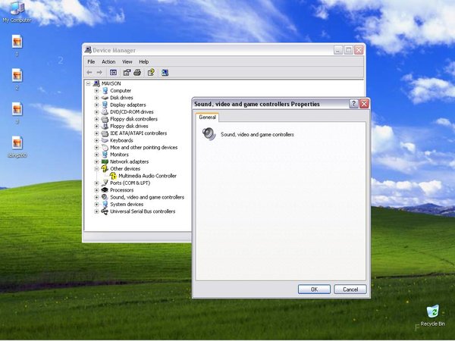Click the MAXSON computer root icon
Image resolution: width=455 pixels, height=341 pixels.
[96, 83]
